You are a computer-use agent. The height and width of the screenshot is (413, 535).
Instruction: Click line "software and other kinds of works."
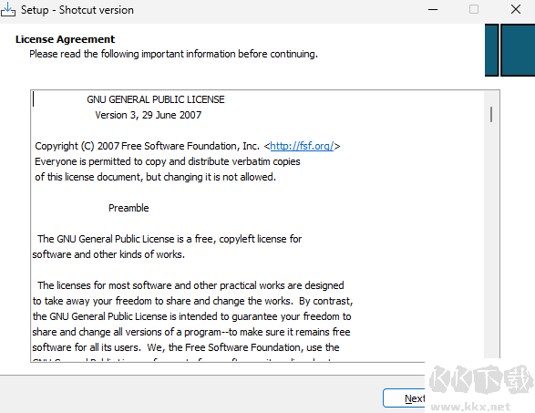click(x=108, y=254)
